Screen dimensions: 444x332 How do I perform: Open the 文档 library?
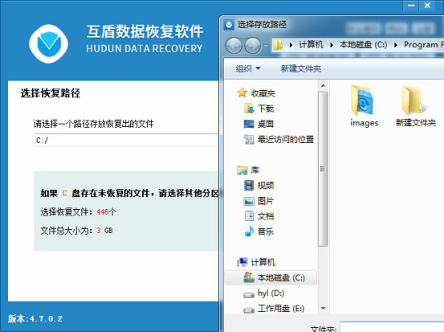pos(265,216)
